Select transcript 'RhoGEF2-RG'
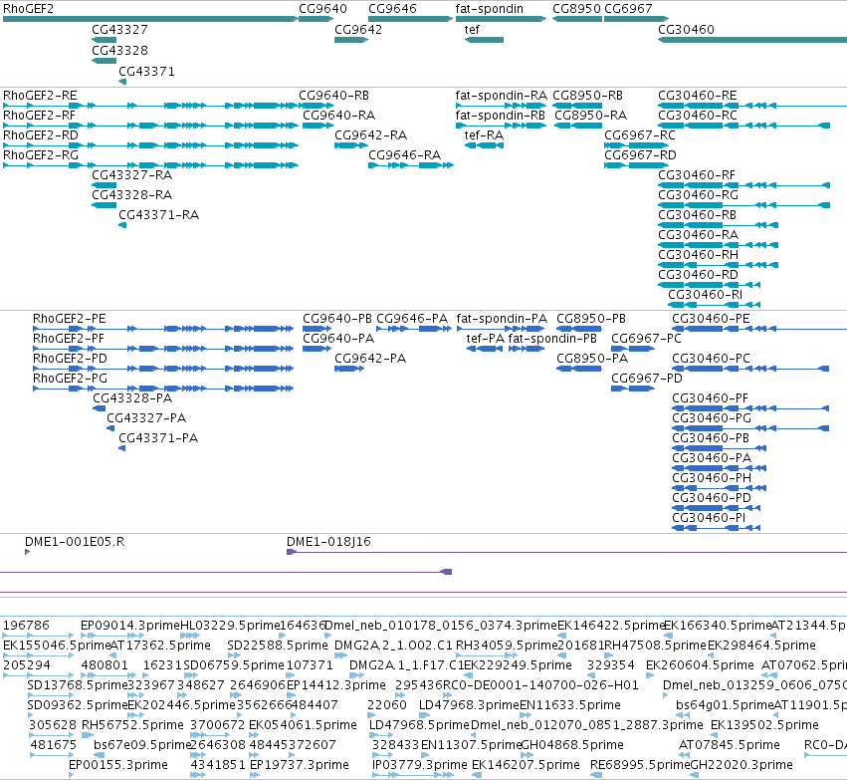This screenshot has width=847, height=780. coord(41,155)
